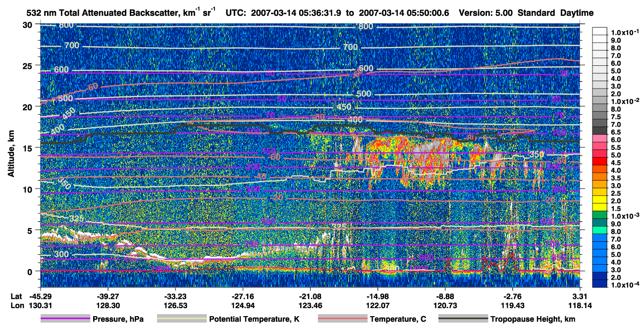Viewport: 644px width, 330px height.
Task: Click the purple Pressure legend line sample
Action: tap(65, 319)
